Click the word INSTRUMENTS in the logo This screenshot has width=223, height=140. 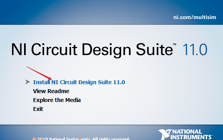point(191,137)
